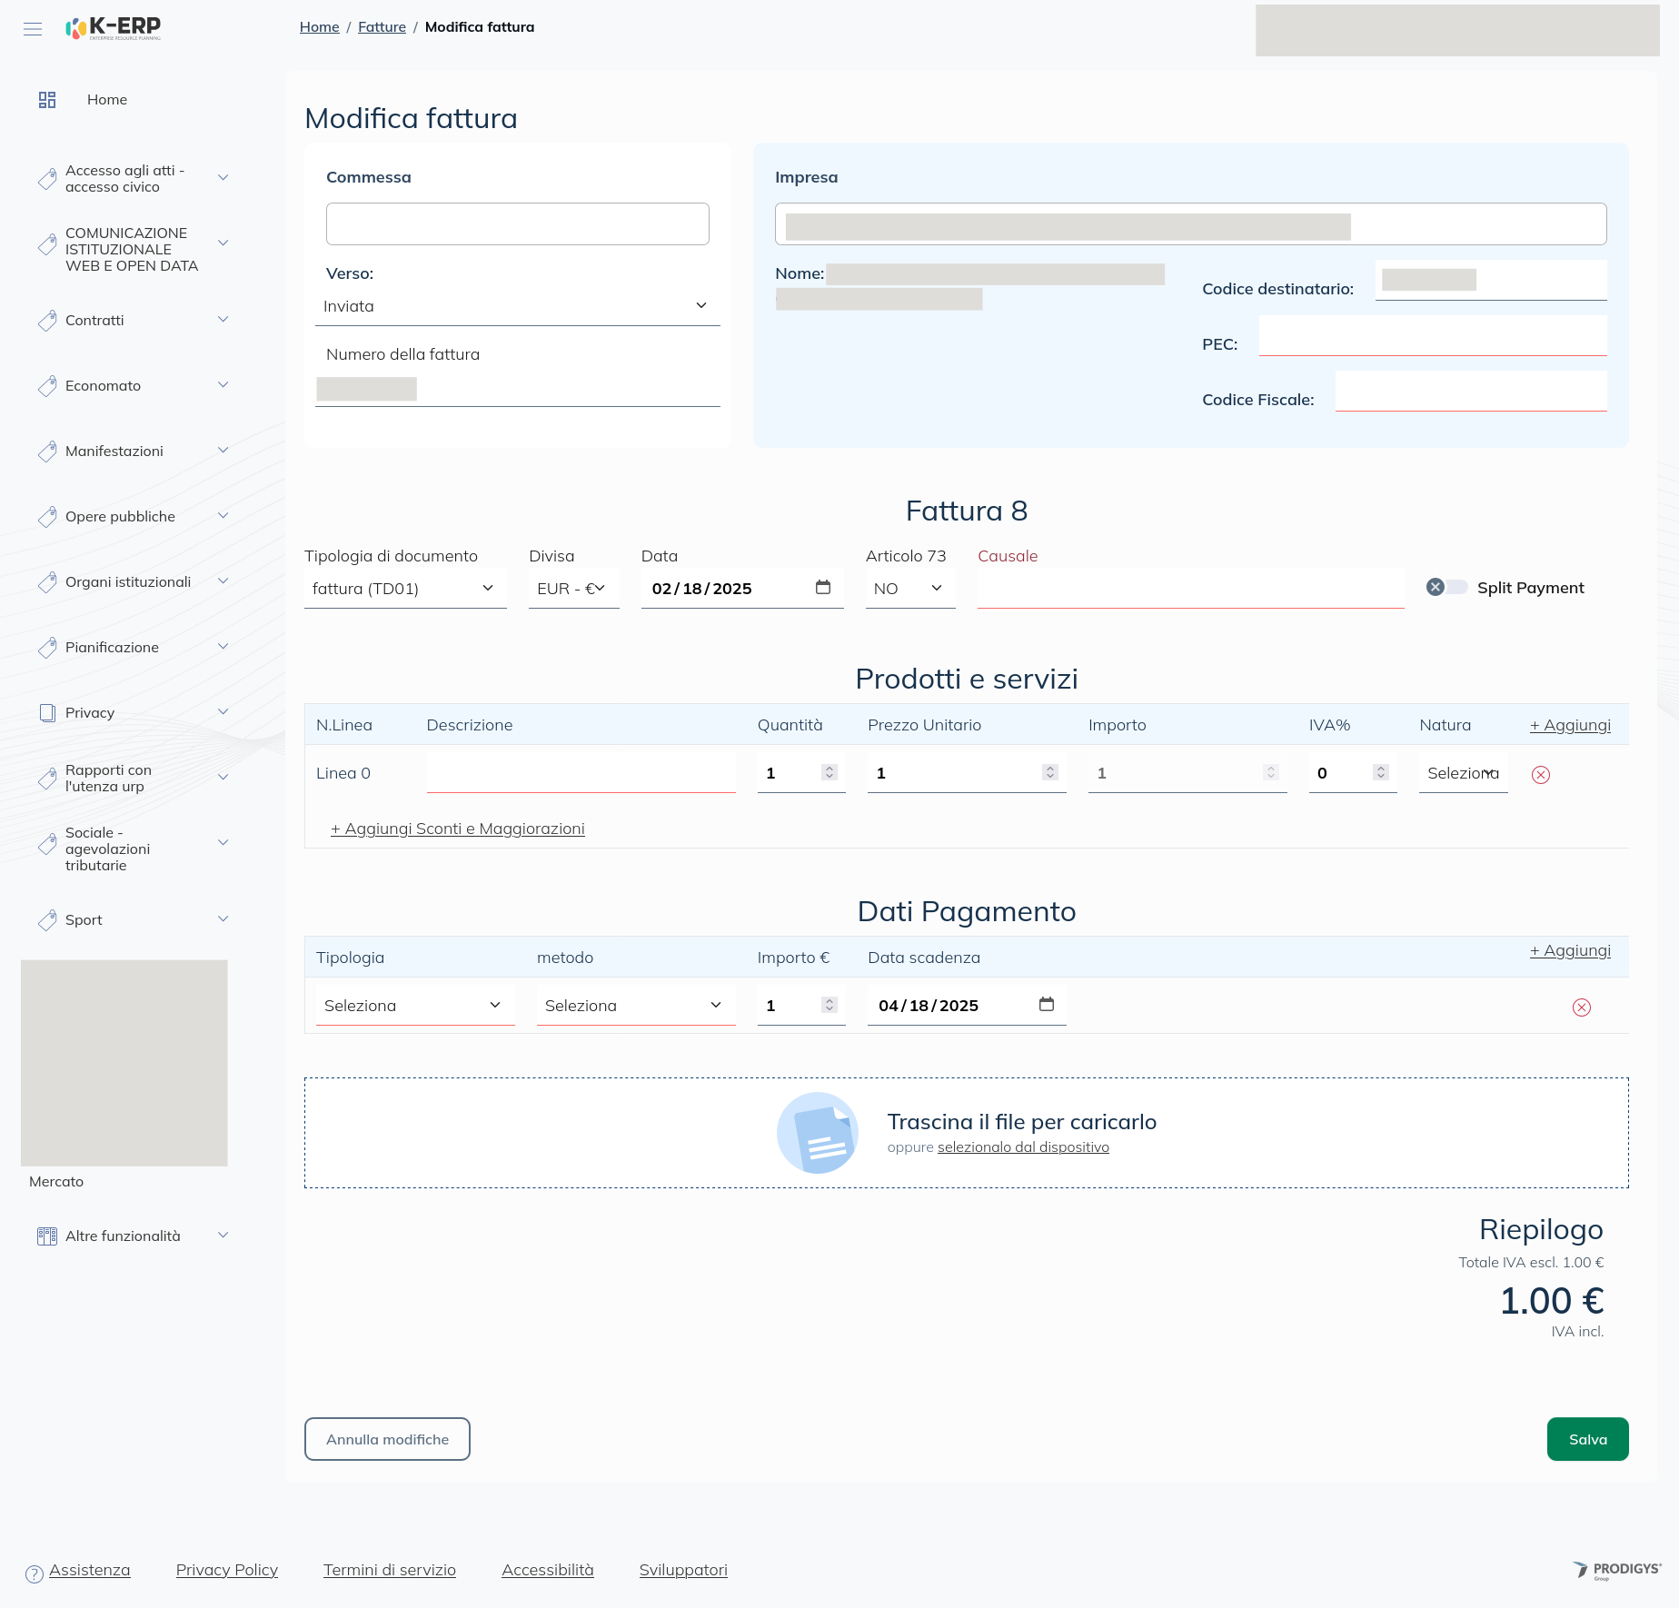Click the K-ERP logo
Image resolution: width=1679 pixels, height=1608 pixels.
click(x=114, y=28)
